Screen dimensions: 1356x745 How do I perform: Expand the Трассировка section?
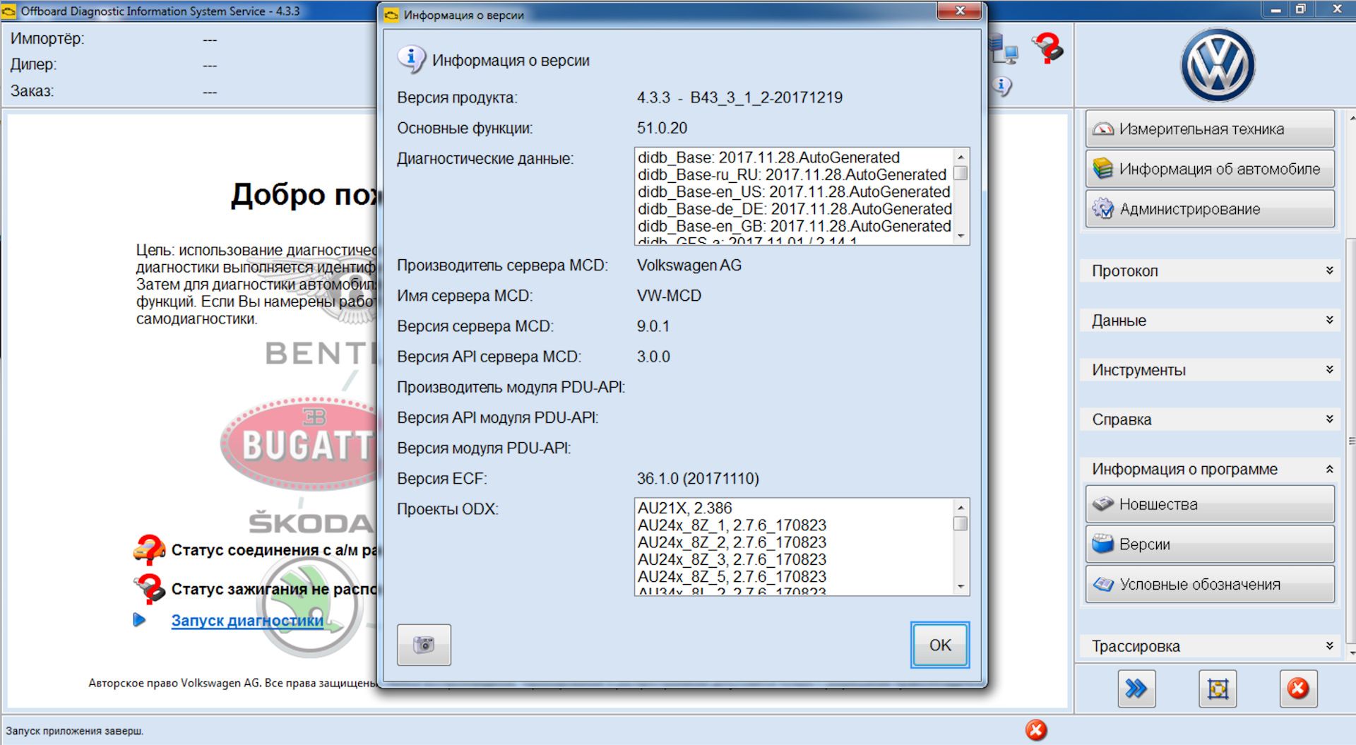coord(1210,645)
